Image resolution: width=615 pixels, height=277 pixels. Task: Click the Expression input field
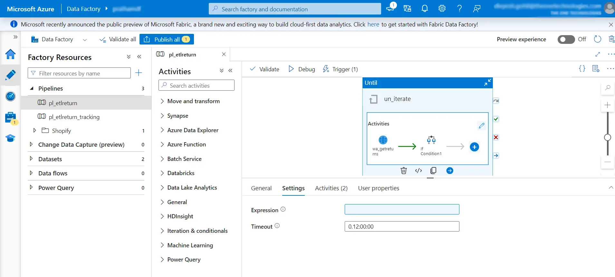(402, 209)
